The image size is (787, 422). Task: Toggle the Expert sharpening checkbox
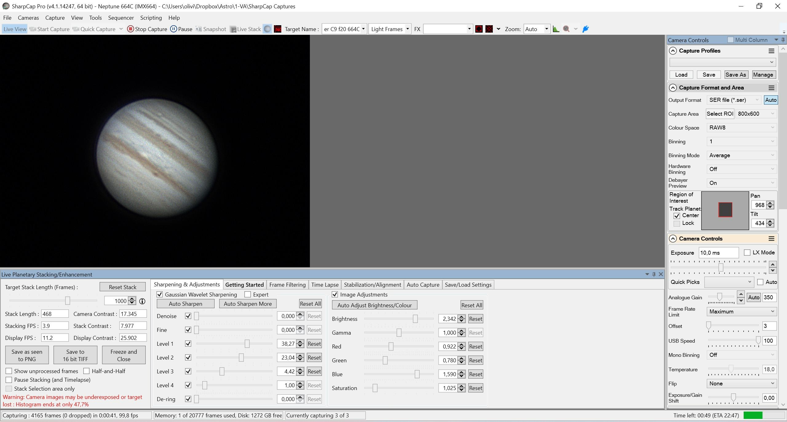[247, 294]
